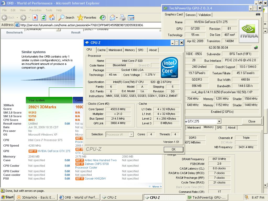Click the GPU-Z title bar icon
The width and height of the screenshot is (268, 201).
click(x=165, y=8)
